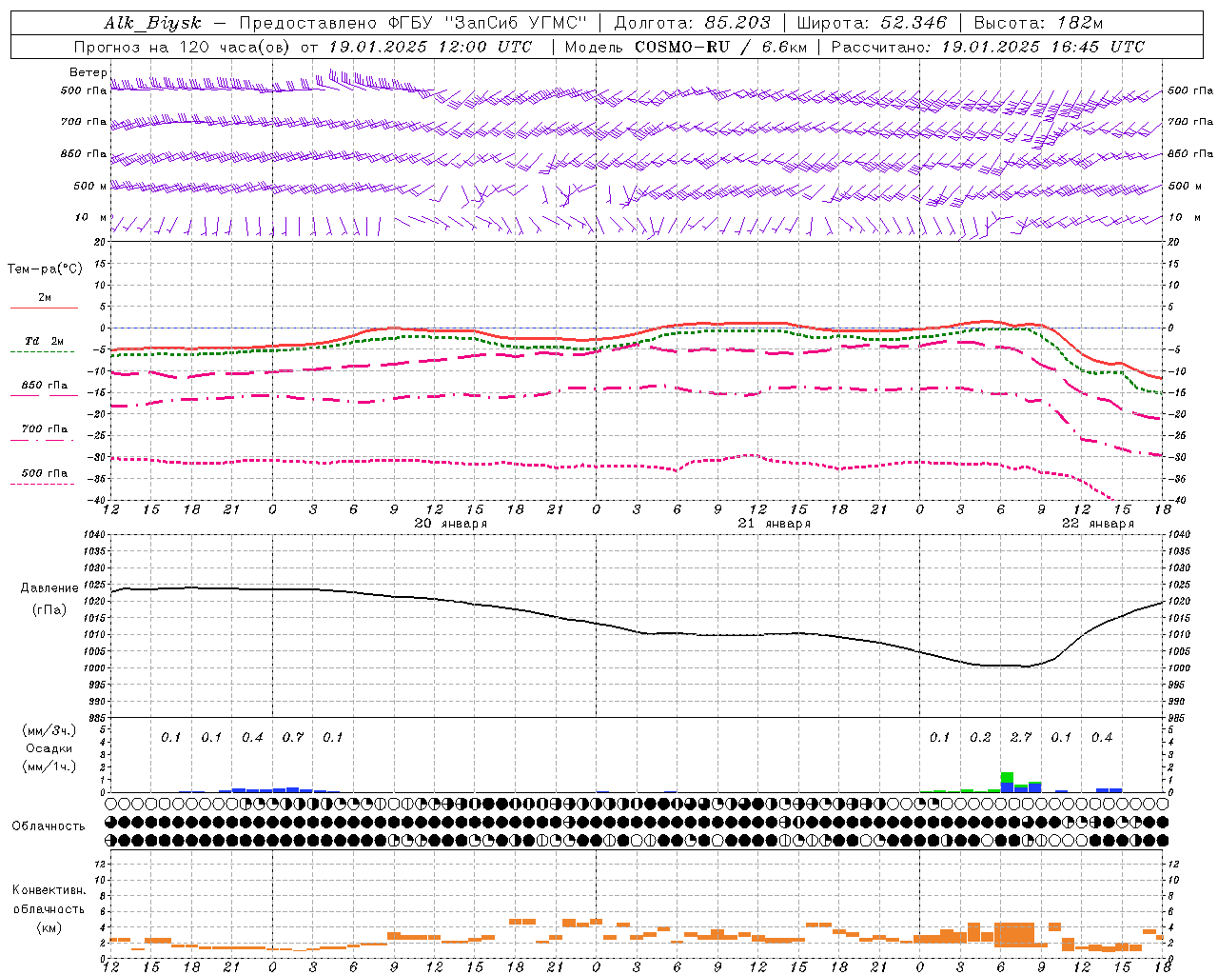Select the text "Предоставлено ФГБУ ЗапСиб УГМС"
Viewport: 1218px width, 975px height.
413,24
